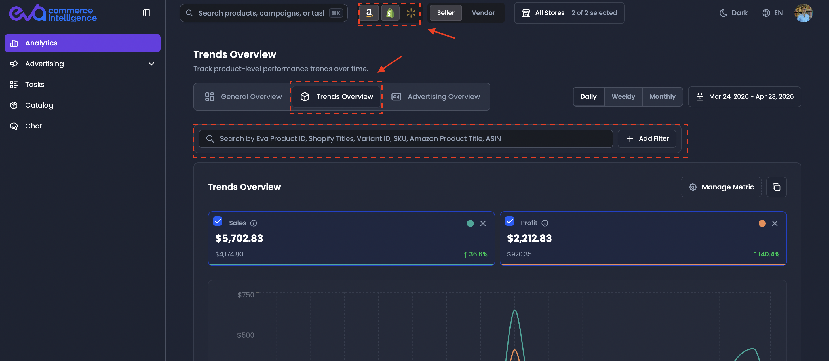Open the All Stores selector dropdown
The image size is (829, 361).
coord(569,13)
